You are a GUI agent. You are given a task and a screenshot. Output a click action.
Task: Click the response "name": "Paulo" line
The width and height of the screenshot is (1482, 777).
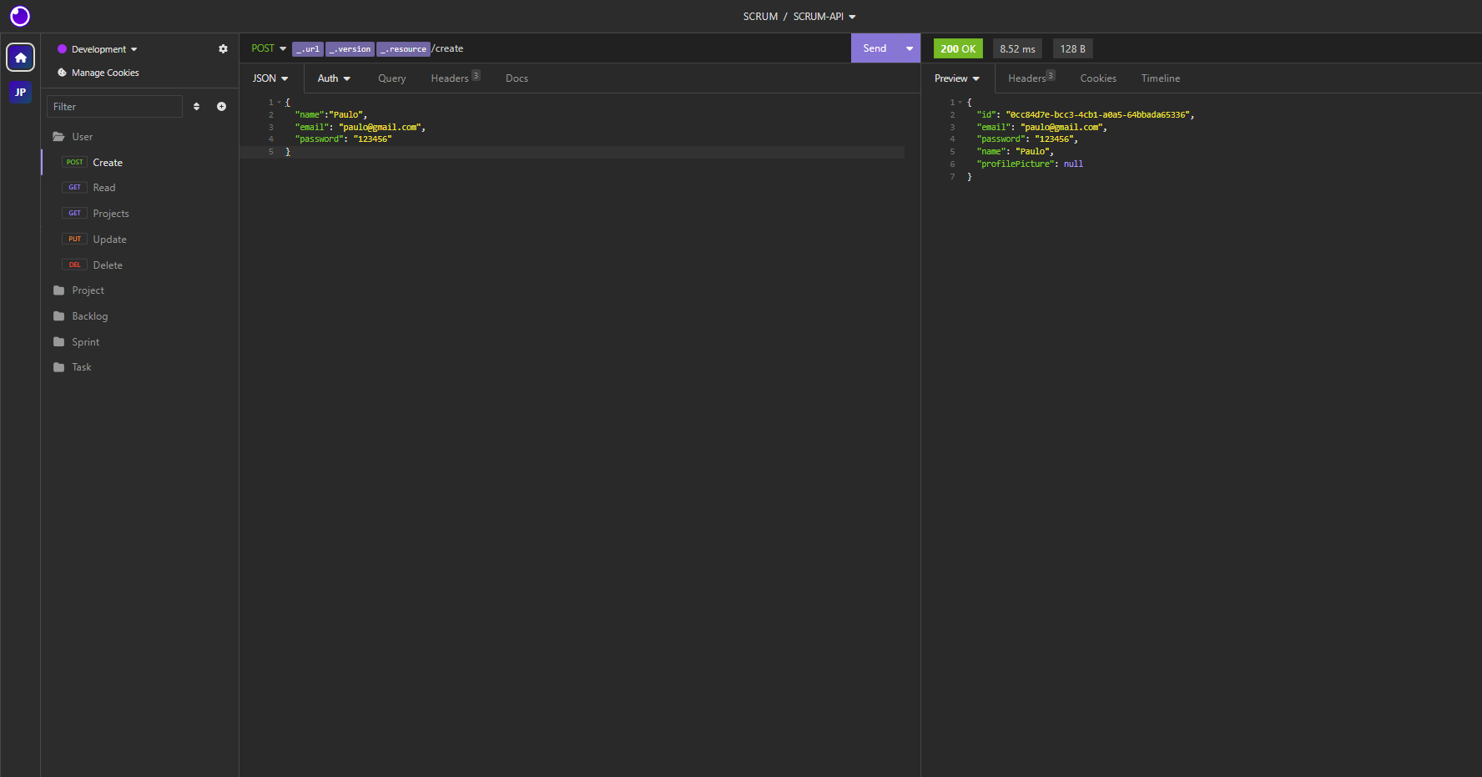[x=1015, y=152]
